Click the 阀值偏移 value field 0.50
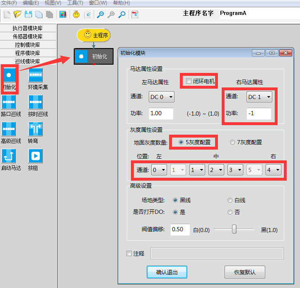The image size is (300, 288). click(x=180, y=230)
